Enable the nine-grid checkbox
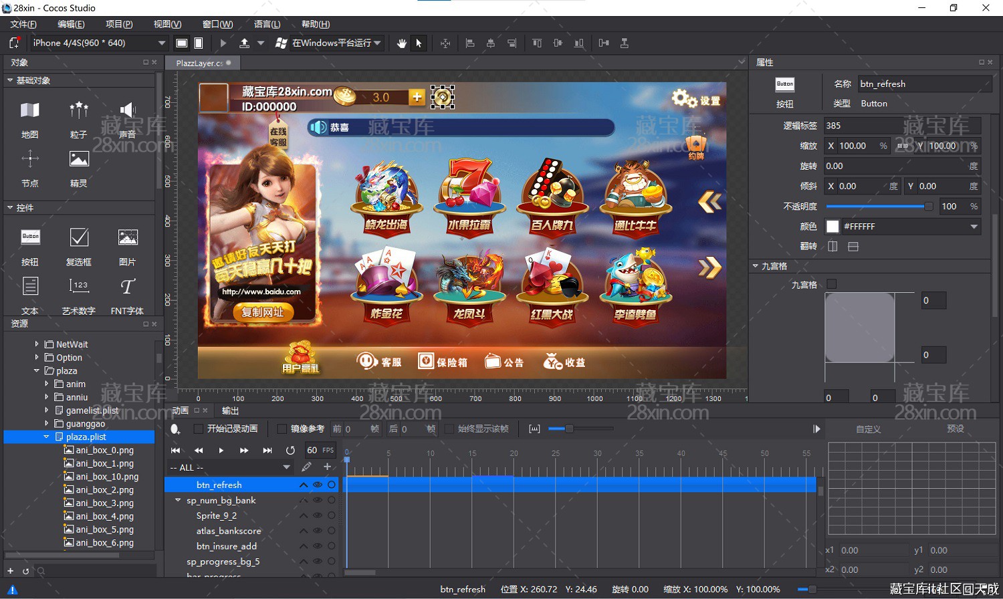1003x599 pixels. tap(831, 284)
